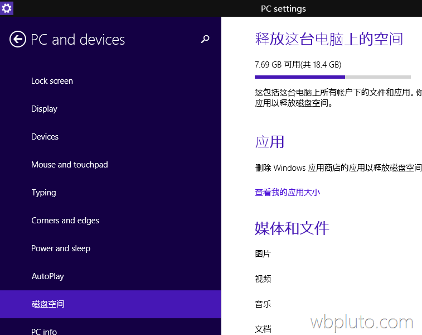
Task: Click the PC settings title bar
Action: point(283,8)
